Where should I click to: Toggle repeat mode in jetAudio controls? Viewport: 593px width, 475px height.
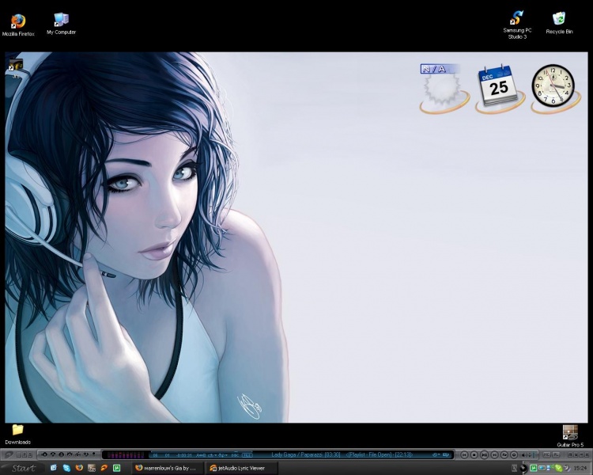point(504,455)
